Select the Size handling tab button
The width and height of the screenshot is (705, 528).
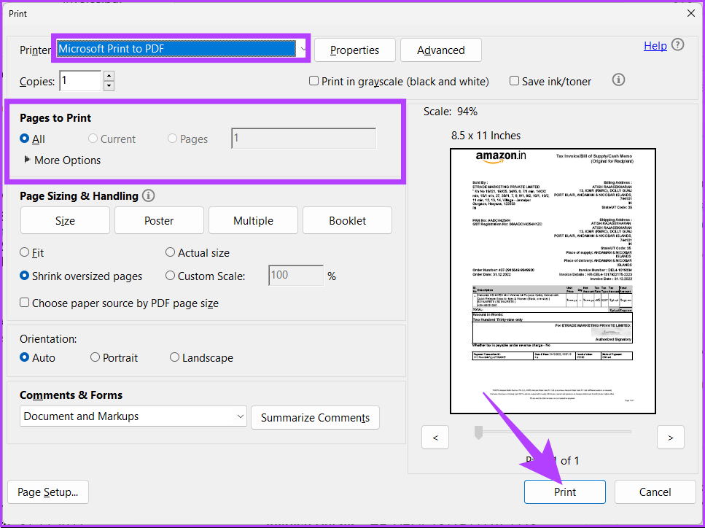pos(65,220)
